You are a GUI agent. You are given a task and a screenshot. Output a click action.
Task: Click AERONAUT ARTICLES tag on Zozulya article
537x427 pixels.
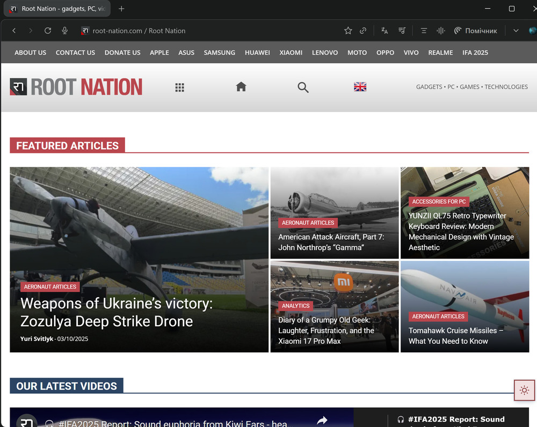click(50, 286)
